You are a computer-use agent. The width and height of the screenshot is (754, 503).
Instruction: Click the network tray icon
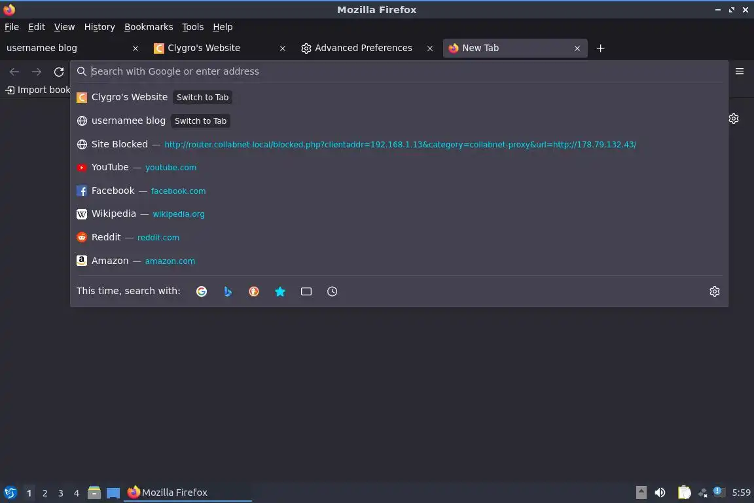(x=702, y=493)
